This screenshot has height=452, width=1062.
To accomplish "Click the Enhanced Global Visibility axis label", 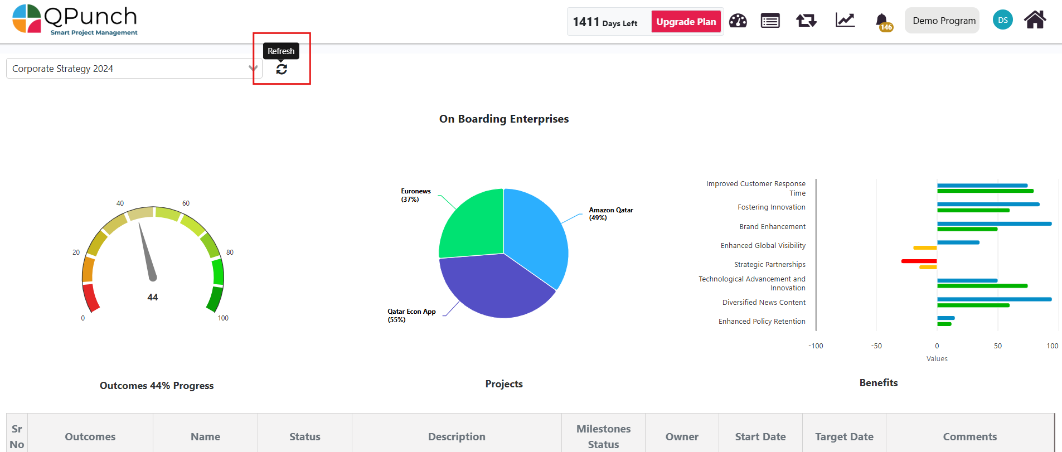I will [x=763, y=246].
